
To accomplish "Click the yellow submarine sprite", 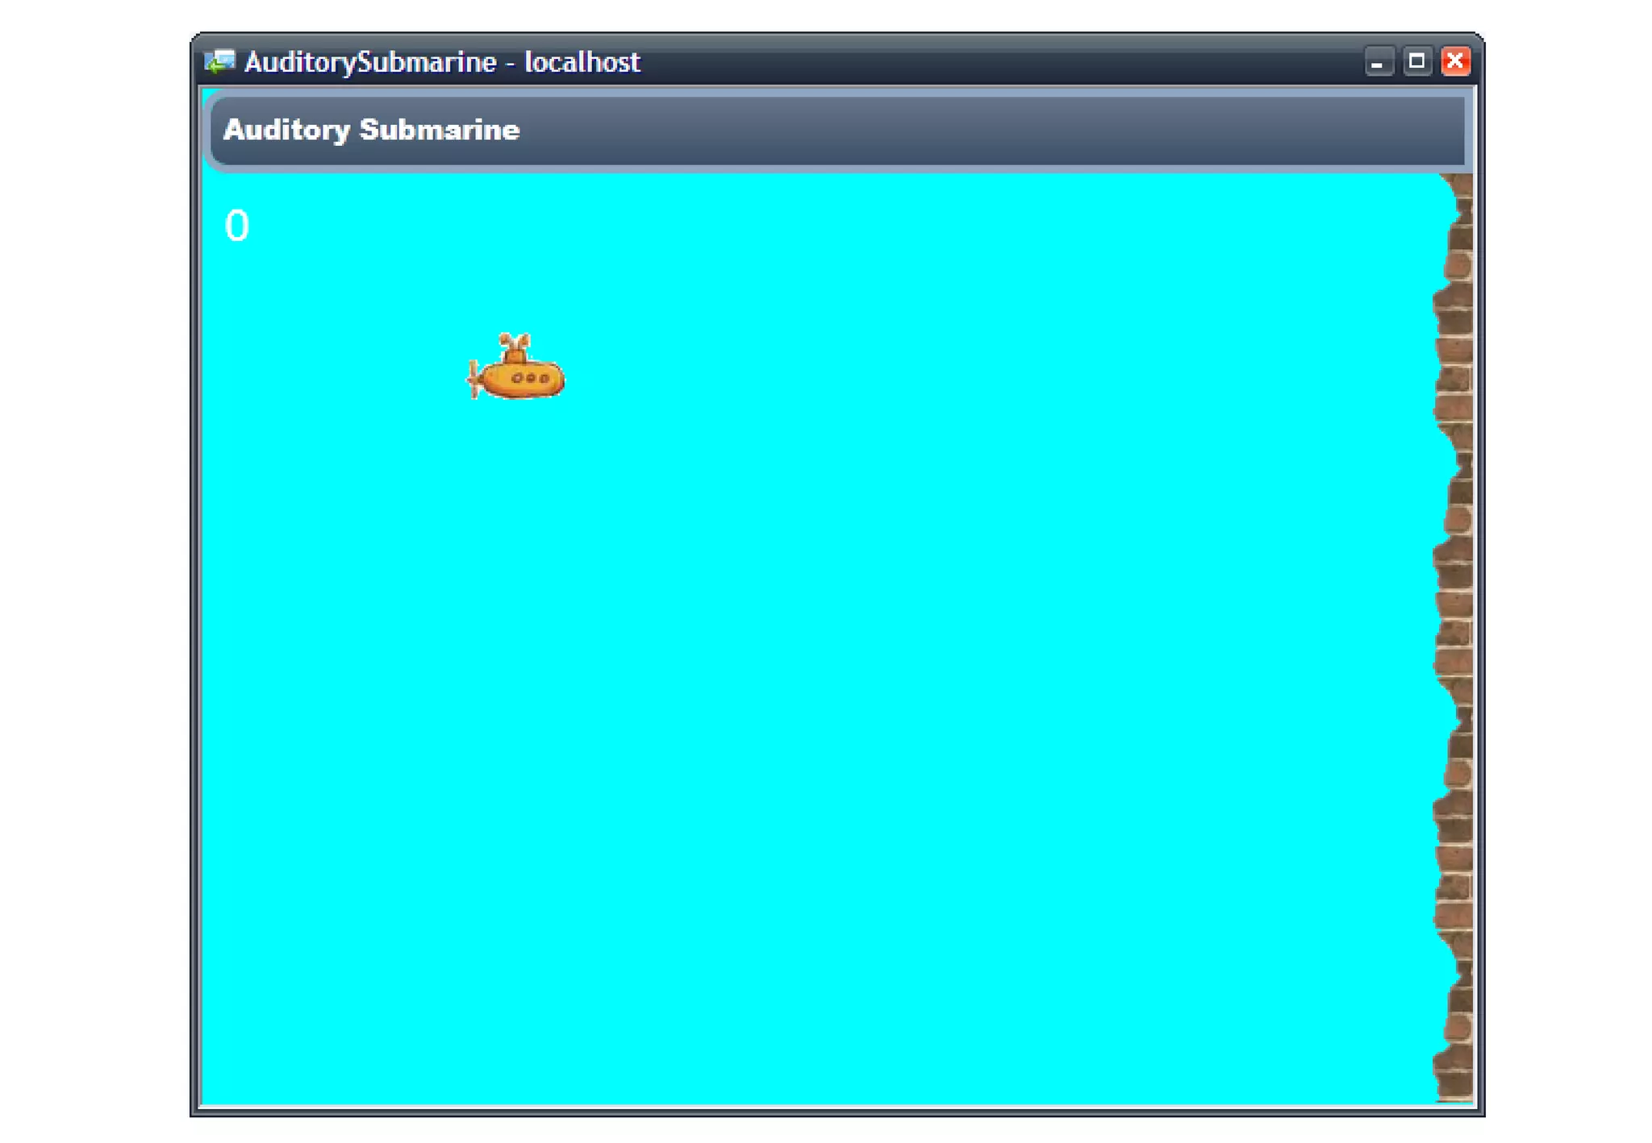I will click(520, 377).
